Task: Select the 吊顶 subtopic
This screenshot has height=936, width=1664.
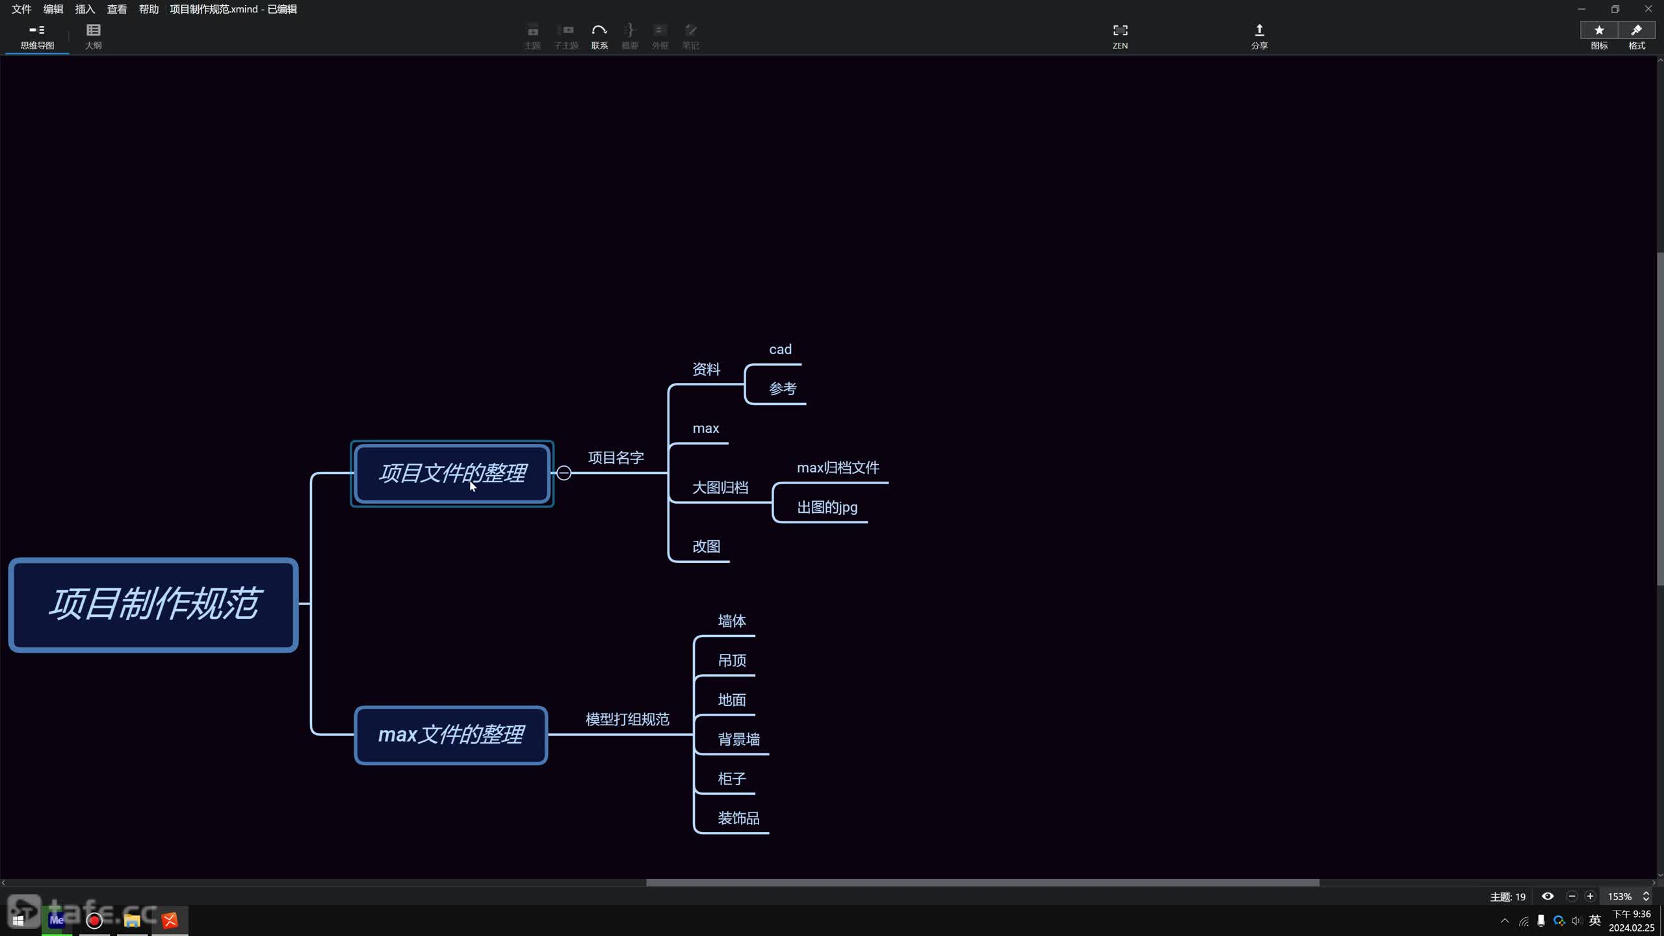Action: click(x=731, y=661)
